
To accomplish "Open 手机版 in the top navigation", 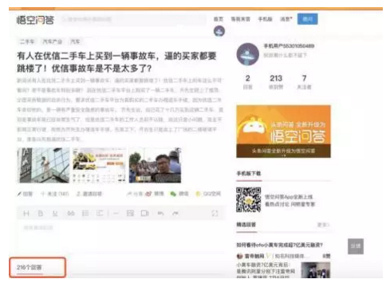I will click(266, 19).
